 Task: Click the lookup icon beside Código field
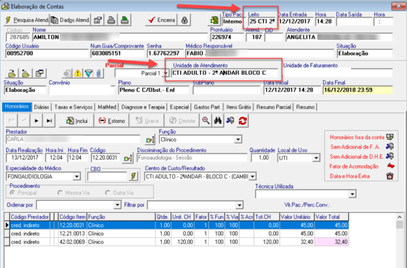(127, 158)
